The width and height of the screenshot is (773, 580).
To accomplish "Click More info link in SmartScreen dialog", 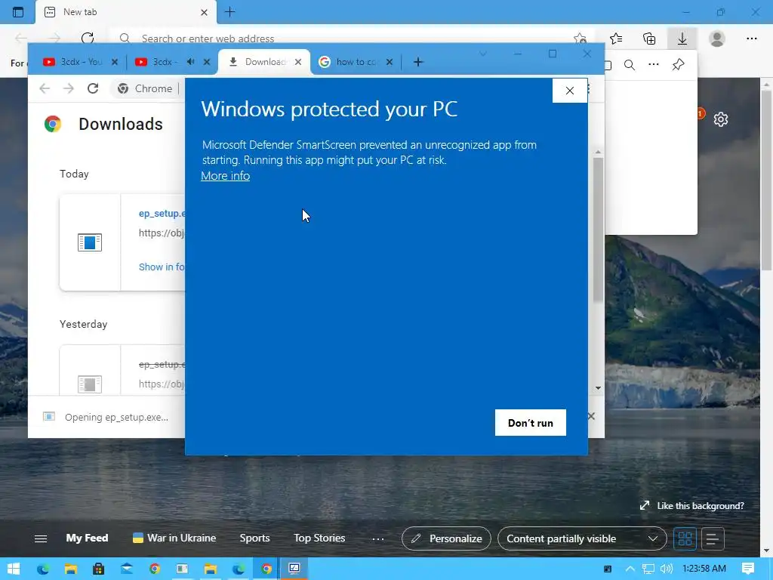I will click(x=225, y=175).
